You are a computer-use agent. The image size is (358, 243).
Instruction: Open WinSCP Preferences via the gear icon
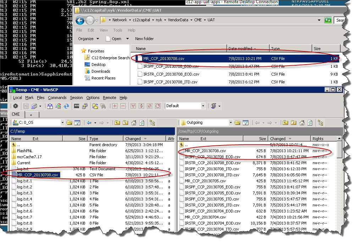pos(15,106)
